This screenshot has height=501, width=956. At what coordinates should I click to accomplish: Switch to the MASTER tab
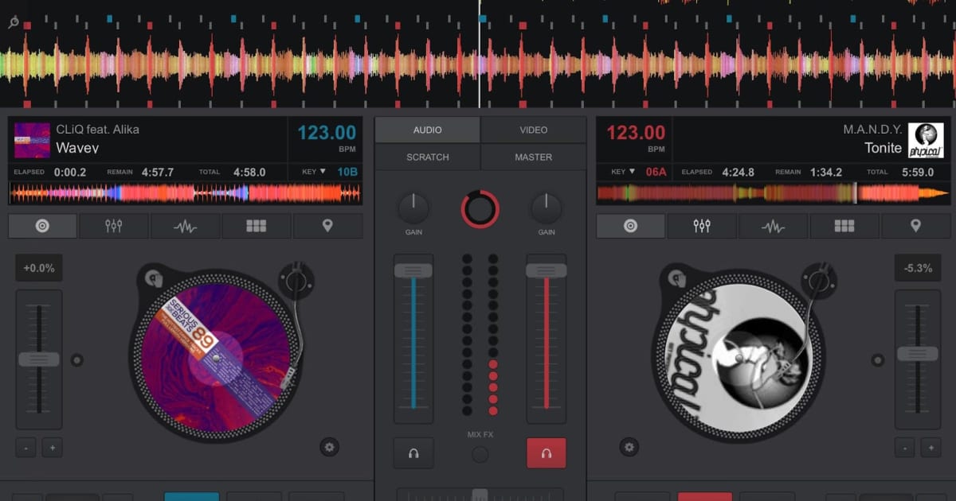pyautogui.click(x=532, y=157)
